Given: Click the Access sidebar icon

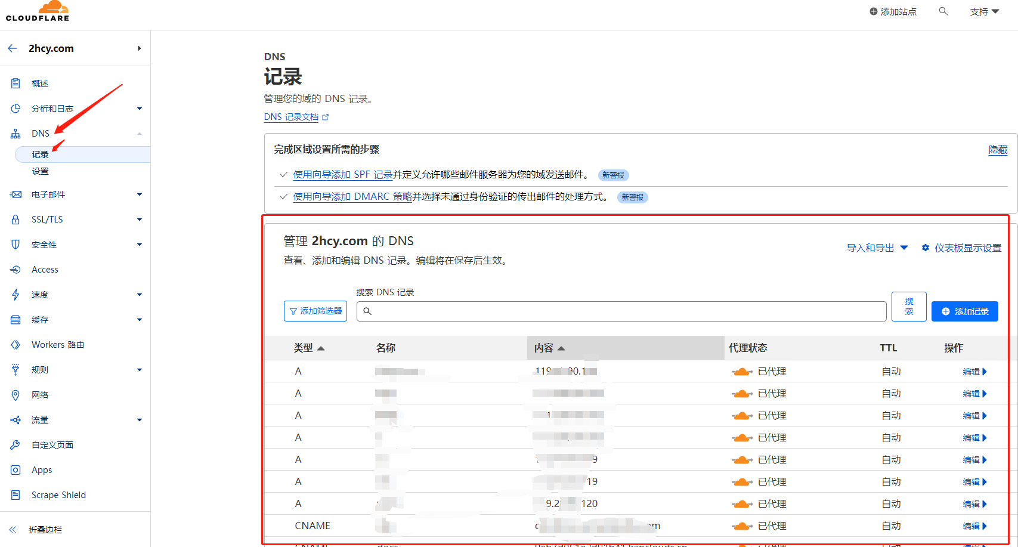Looking at the screenshot, I should click(16, 270).
